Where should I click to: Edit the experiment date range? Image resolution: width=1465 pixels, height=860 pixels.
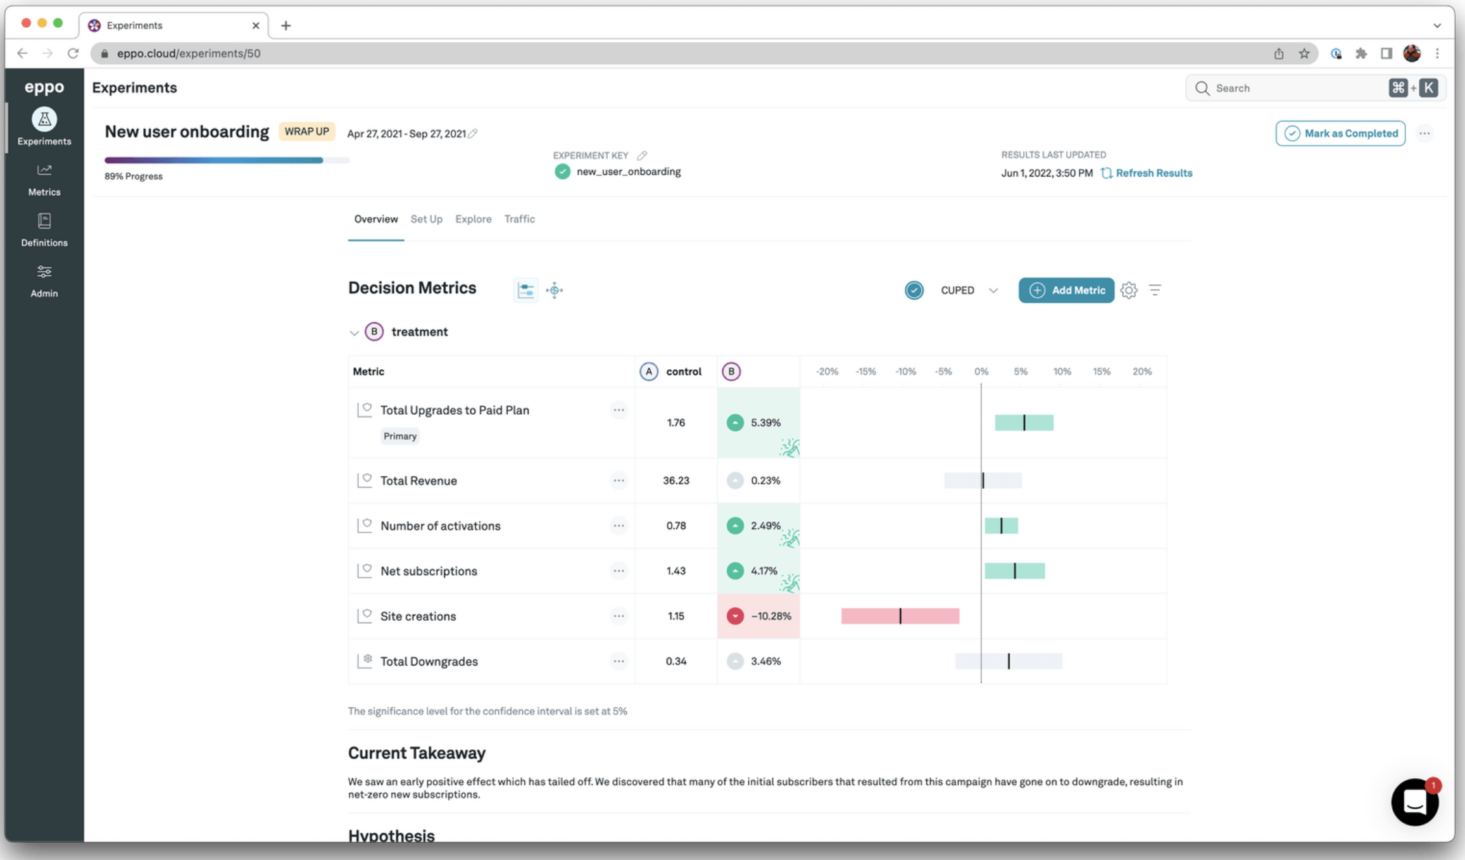[x=473, y=133]
